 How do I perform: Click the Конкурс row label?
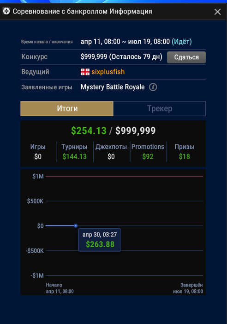pos(35,56)
